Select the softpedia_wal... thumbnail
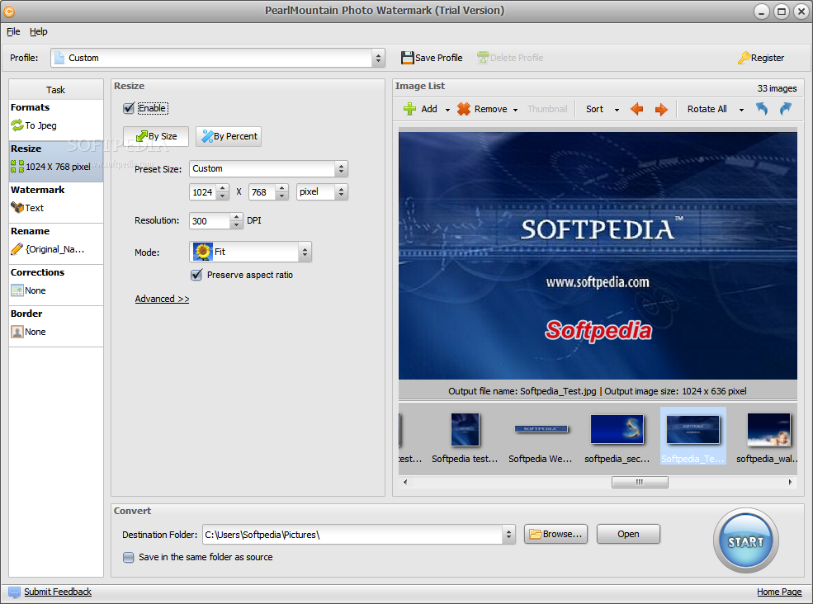 [x=768, y=436]
